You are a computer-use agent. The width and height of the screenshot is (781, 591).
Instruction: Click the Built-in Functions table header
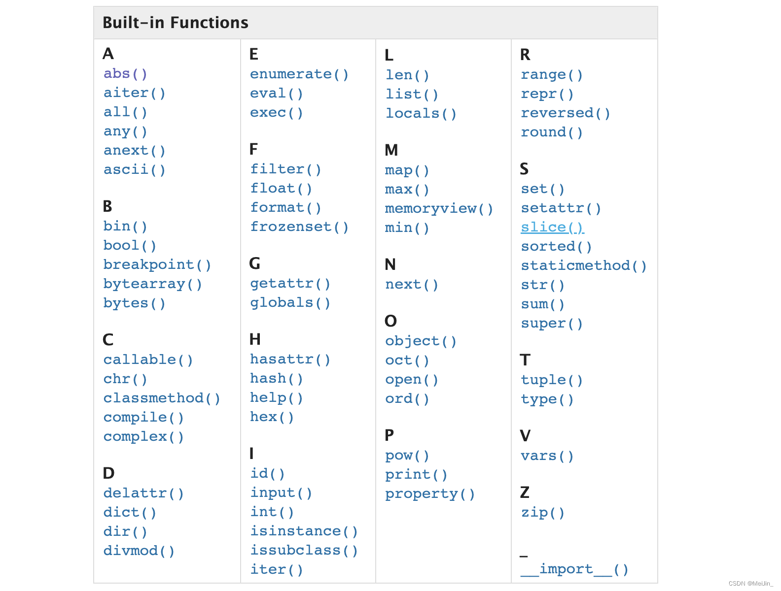[176, 23]
